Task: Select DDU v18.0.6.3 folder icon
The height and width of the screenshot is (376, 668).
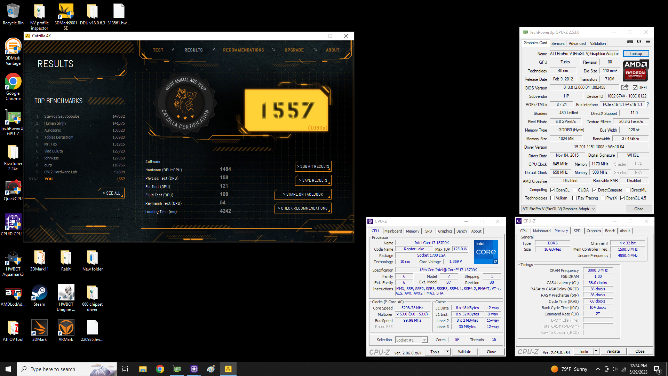Action: [92, 14]
